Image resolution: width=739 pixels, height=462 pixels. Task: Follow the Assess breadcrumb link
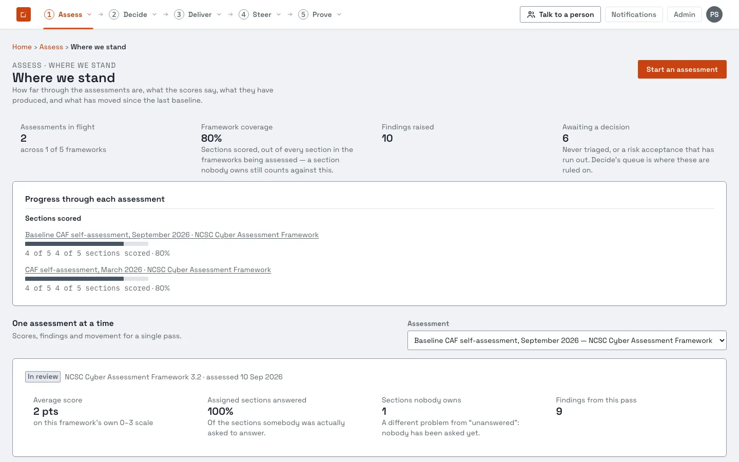point(51,47)
